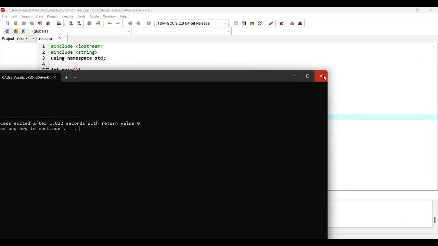Open the Execute menu
Screen dimensions: 438x246
coord(67,16)
